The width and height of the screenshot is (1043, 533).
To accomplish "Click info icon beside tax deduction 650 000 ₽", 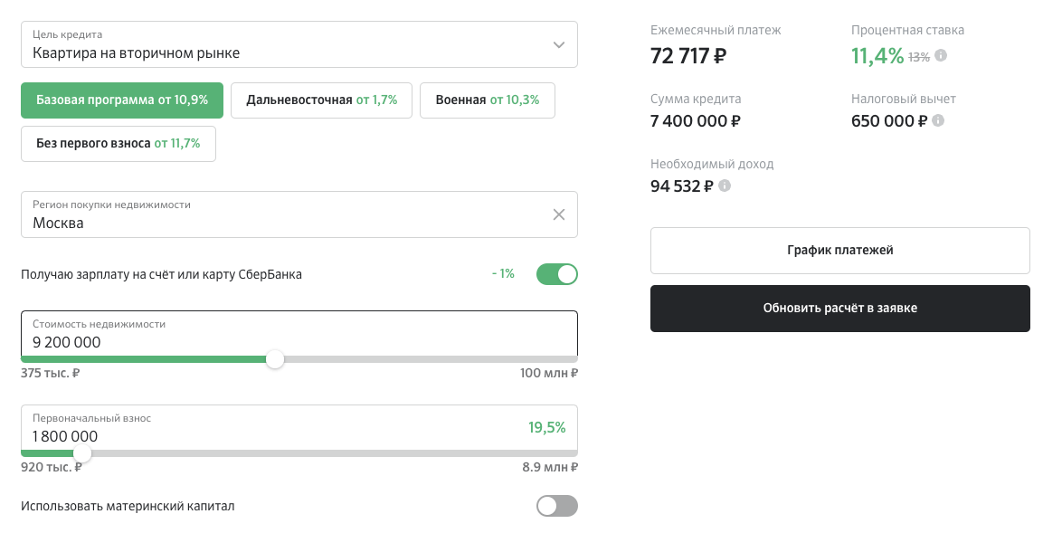I will point(938,120).
